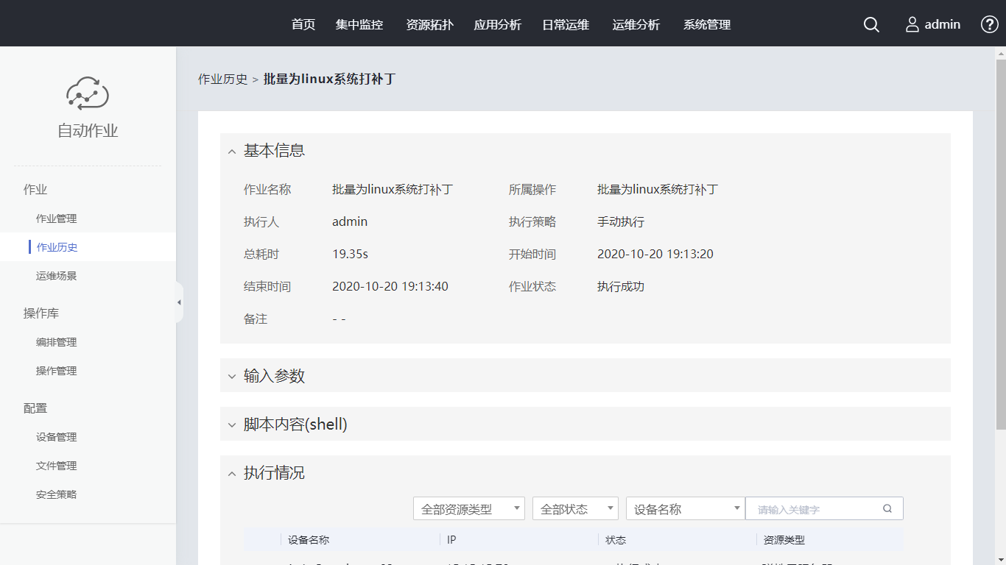
Task: Open the 集中监控 top menu
Action: [359, 25]
